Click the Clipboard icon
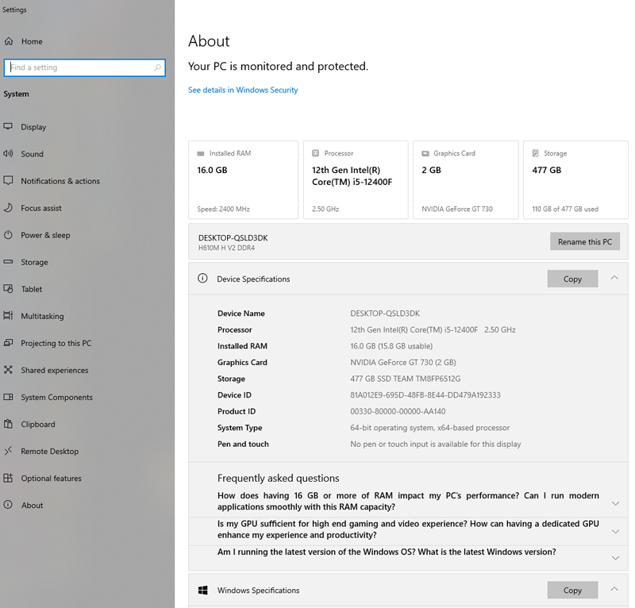 [x=8, y=424]
